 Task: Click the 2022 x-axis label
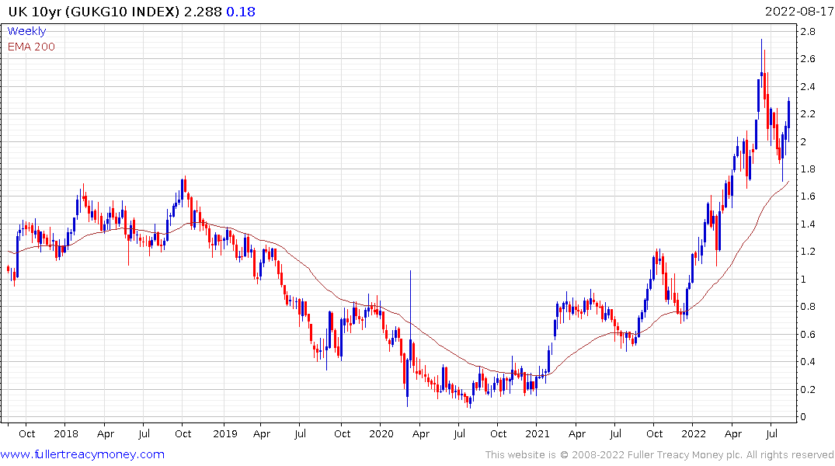click(694, 433)
